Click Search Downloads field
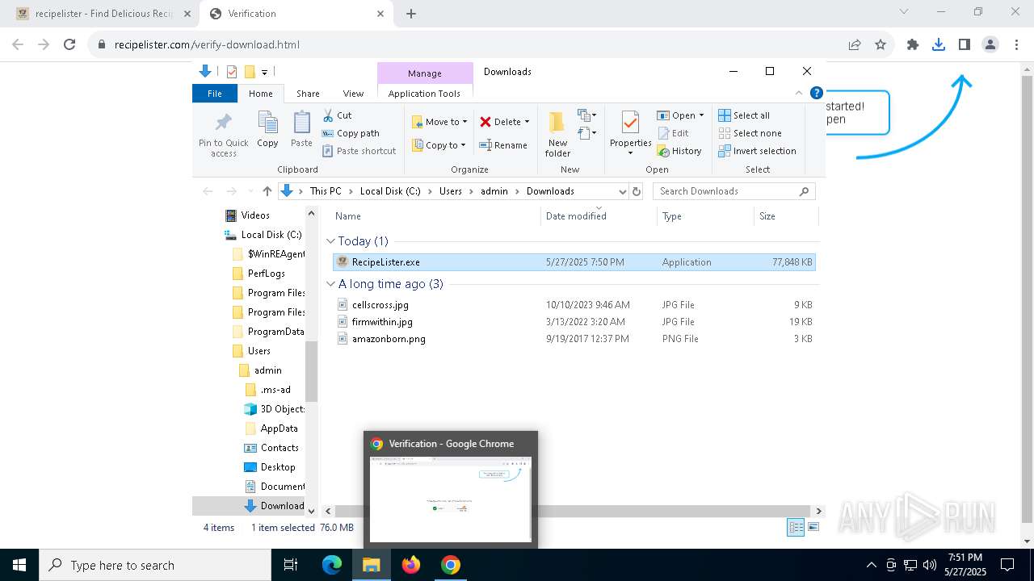This screenshot has height=581, width=1034. [x=733, y=191]
